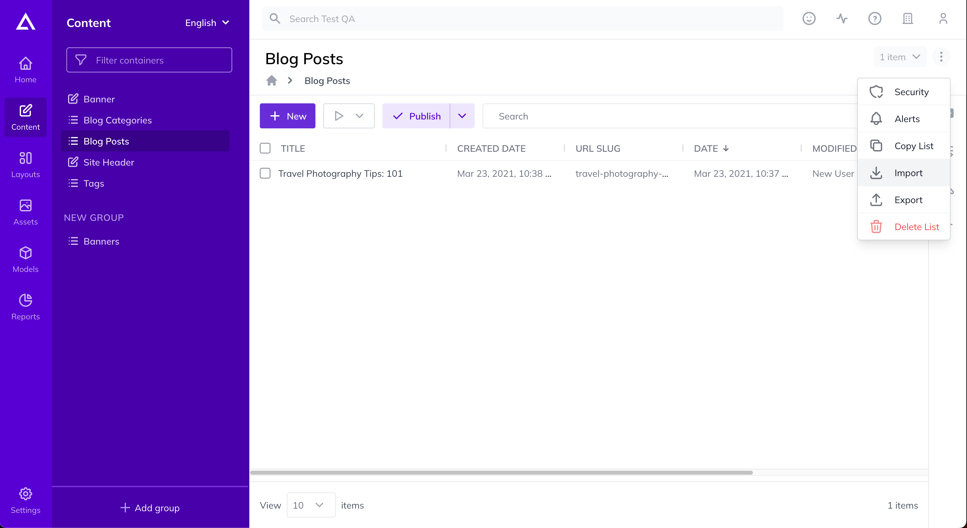Viewport: 967px width, 528px height.
Task: Choose Alerts from the menu
Action: [x=904, y=119]
